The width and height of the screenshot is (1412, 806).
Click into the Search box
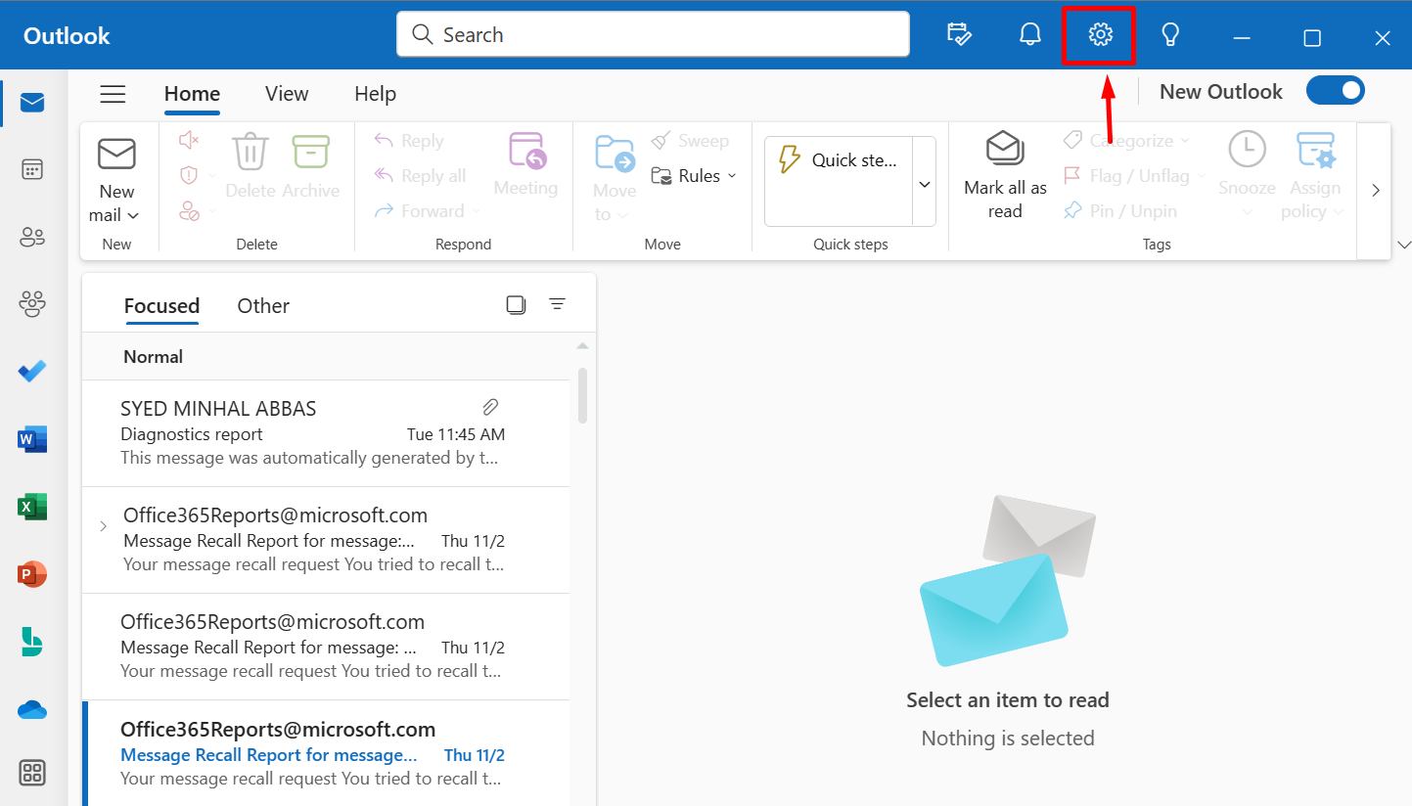pyautogui.click(x=653, y=35)
